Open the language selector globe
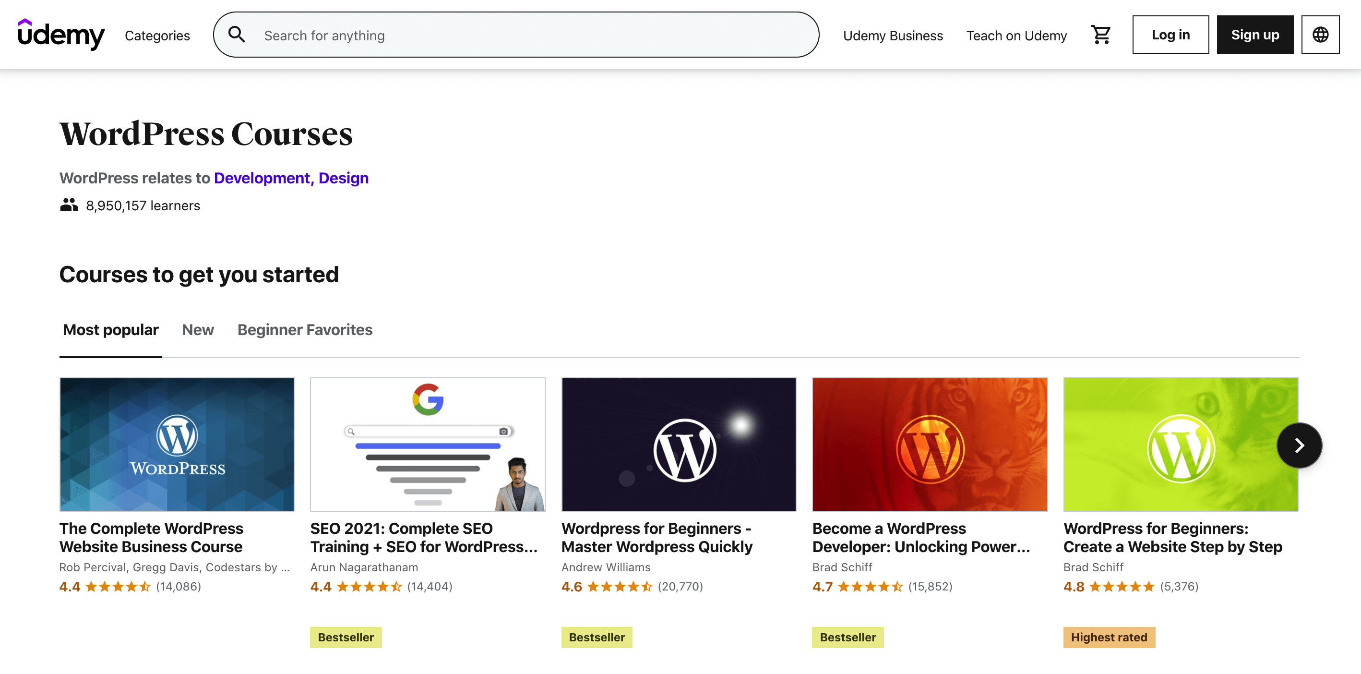Screen dimensions: 1361x674 [1320, 35]
